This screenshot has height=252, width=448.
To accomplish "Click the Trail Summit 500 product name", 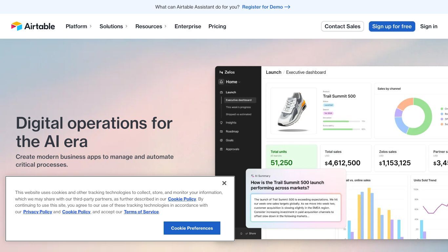I will (339, 96).
